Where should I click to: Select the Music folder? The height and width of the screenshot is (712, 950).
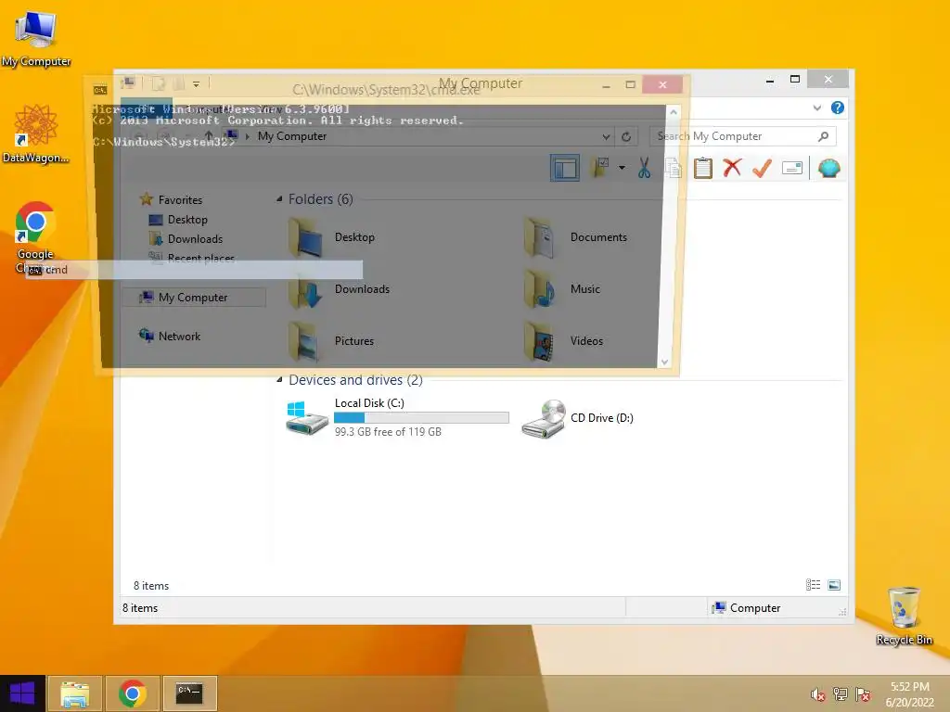[562, 289]
